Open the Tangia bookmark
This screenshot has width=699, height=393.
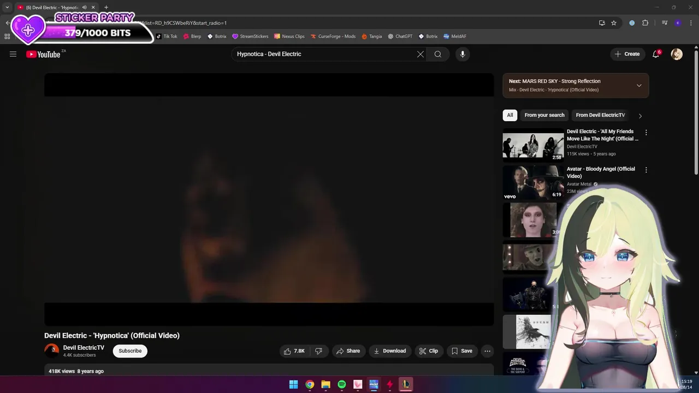click(x=372, y=37)
